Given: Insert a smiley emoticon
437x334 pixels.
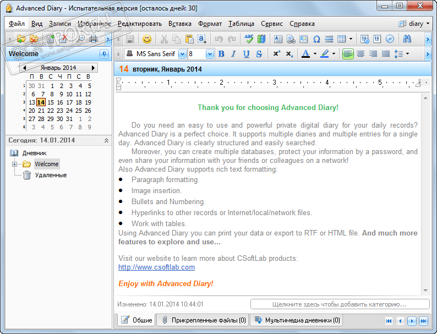Looking at the screenshot, I should pos(146,39).
